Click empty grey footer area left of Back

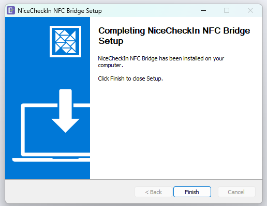click(x=69, y=192)
